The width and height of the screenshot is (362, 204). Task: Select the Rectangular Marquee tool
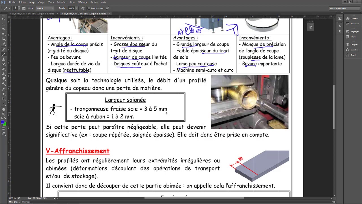point(4,24)
